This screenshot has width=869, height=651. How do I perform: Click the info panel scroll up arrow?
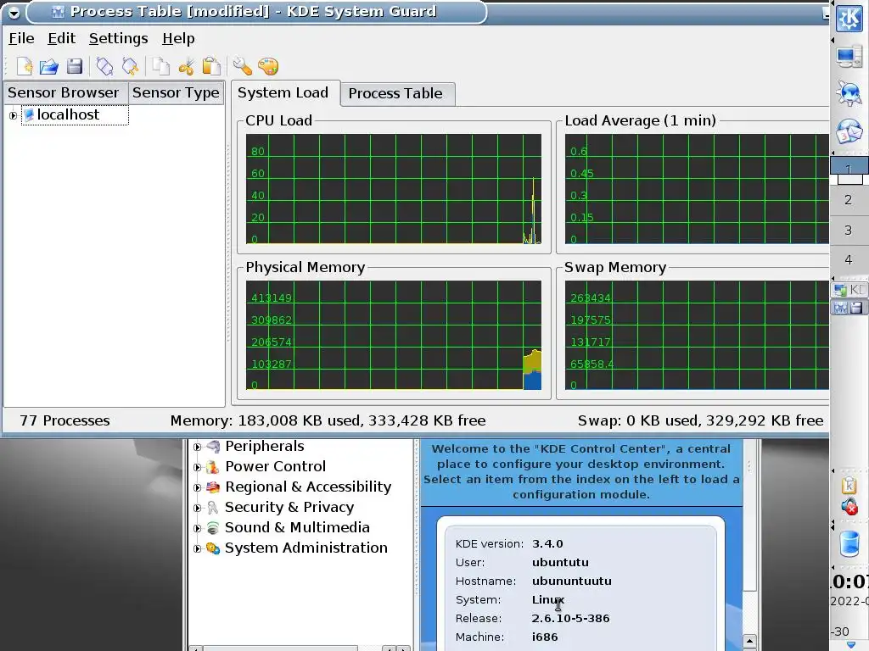click(749, 642)
